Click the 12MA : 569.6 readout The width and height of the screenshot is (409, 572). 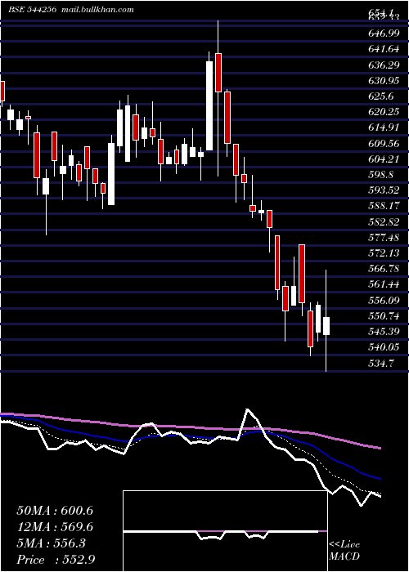click(55, 527)
